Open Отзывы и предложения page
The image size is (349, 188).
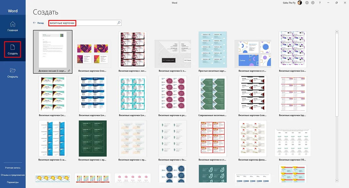pyautogui.click(x=13, y=175)
